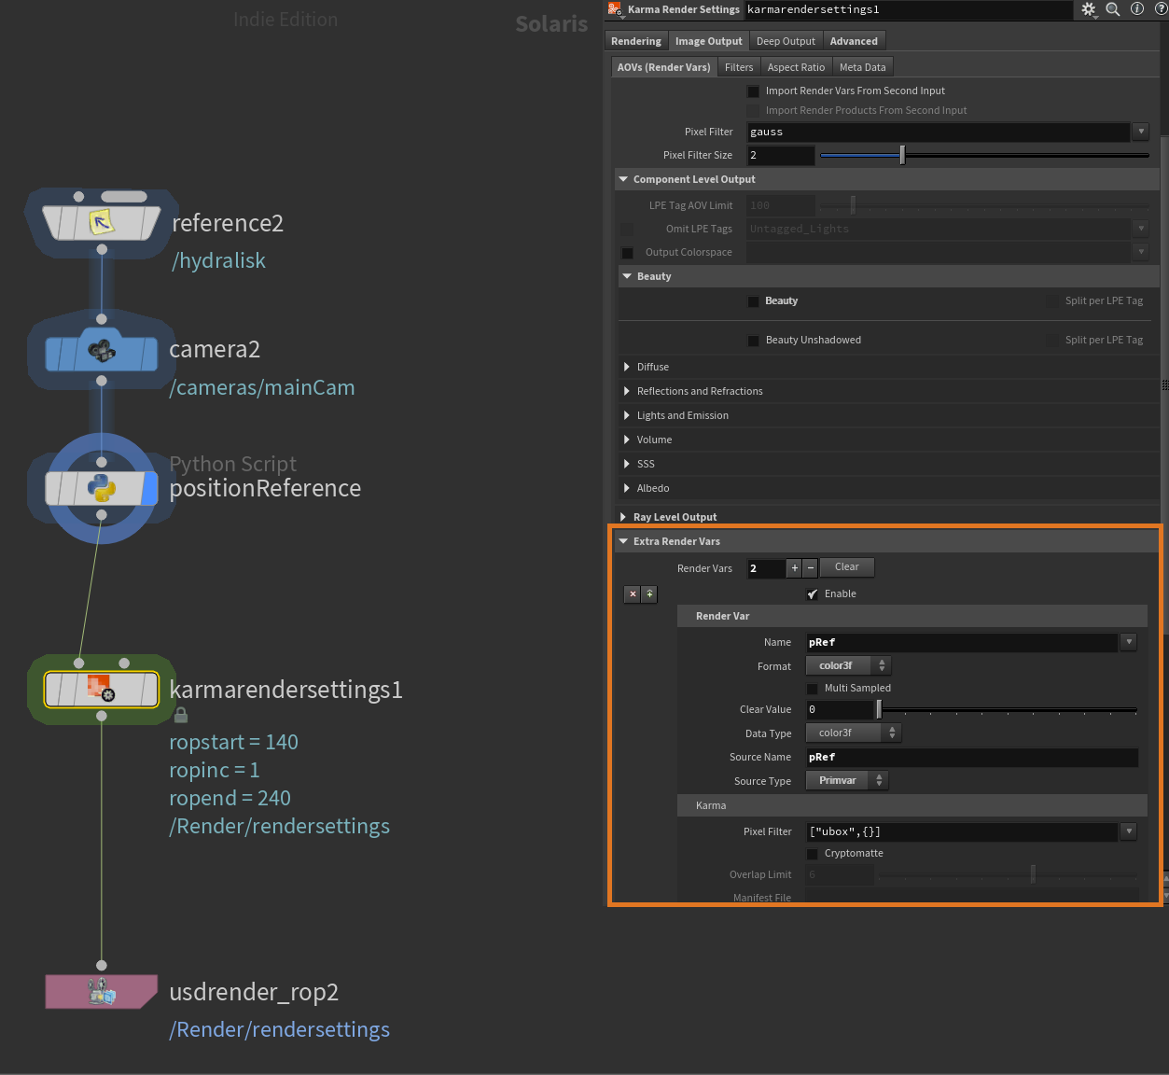Enable the Beauty render output checkbox
1169x1075 pixels.
coord(753,300)
